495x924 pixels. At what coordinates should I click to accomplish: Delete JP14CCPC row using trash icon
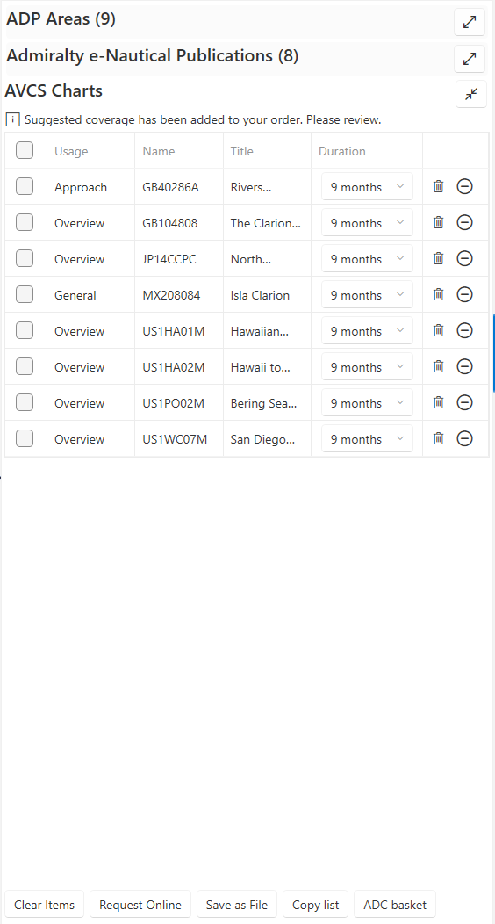coord(439,259)
